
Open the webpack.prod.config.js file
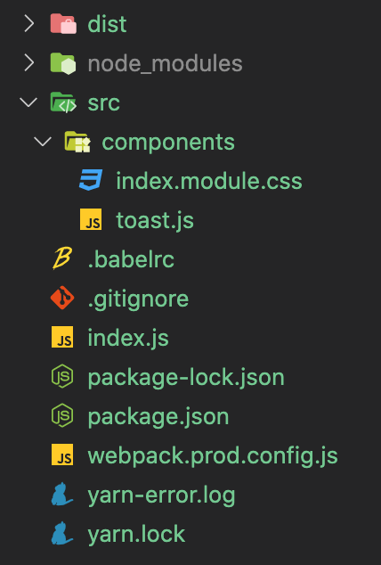tap(213, 456)
